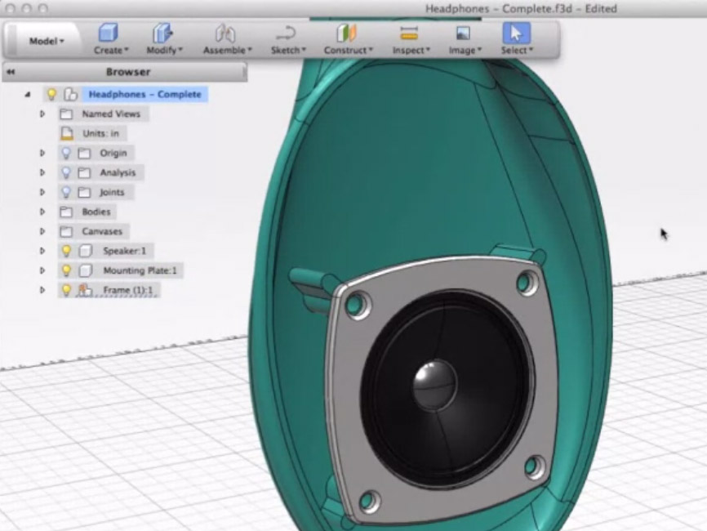Click the Units: in entry
The width and height of the screenshot is (707, 531).
pos(100,133)
